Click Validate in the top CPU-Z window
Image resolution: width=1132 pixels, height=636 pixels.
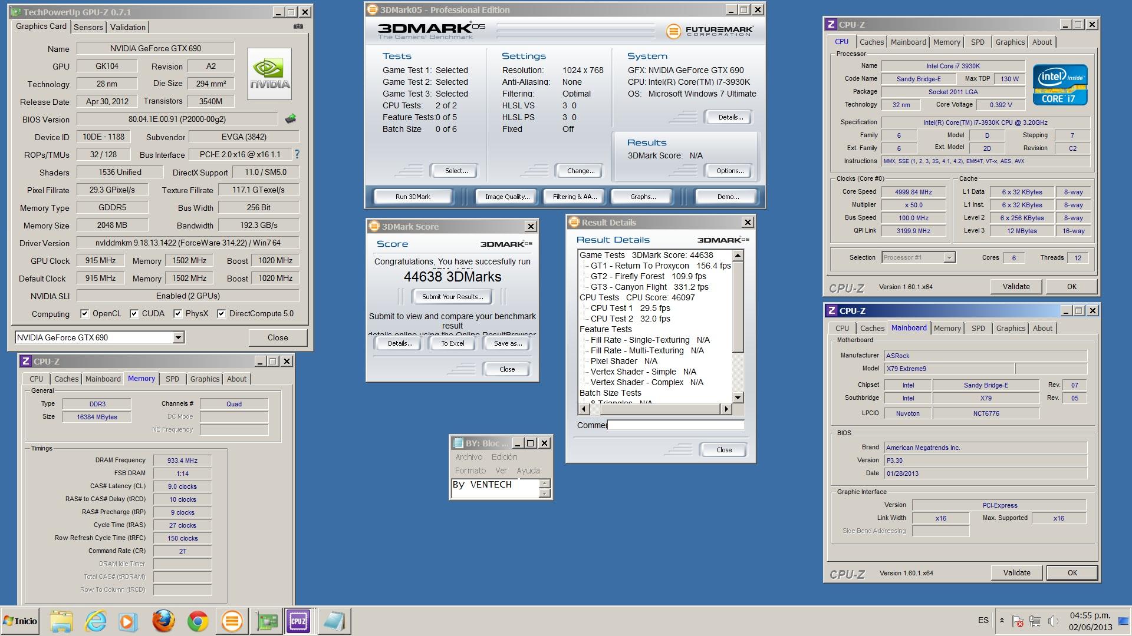(1016, 287)
